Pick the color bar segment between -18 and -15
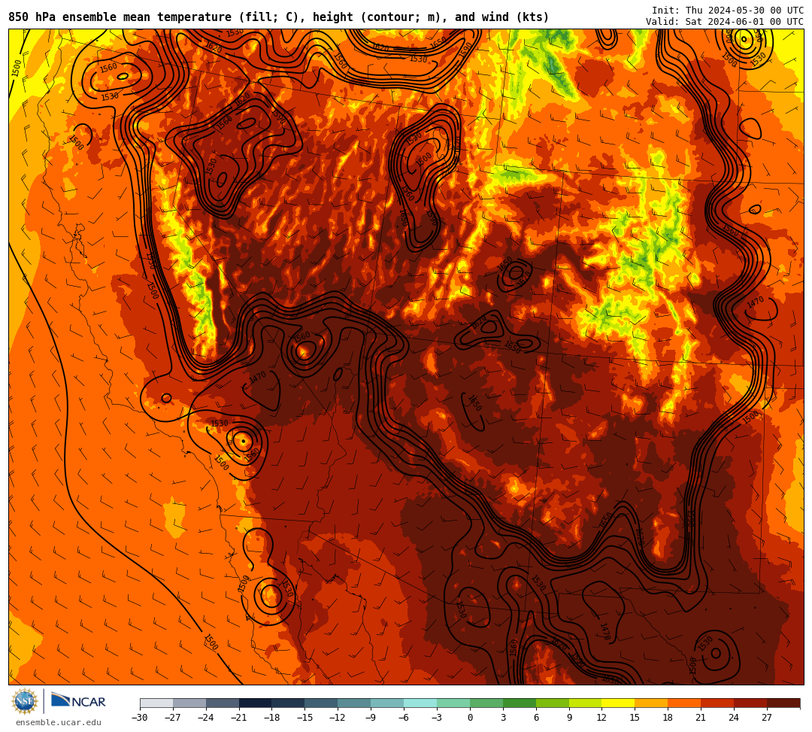Viewport: 812px width, 732px height. 289,703
